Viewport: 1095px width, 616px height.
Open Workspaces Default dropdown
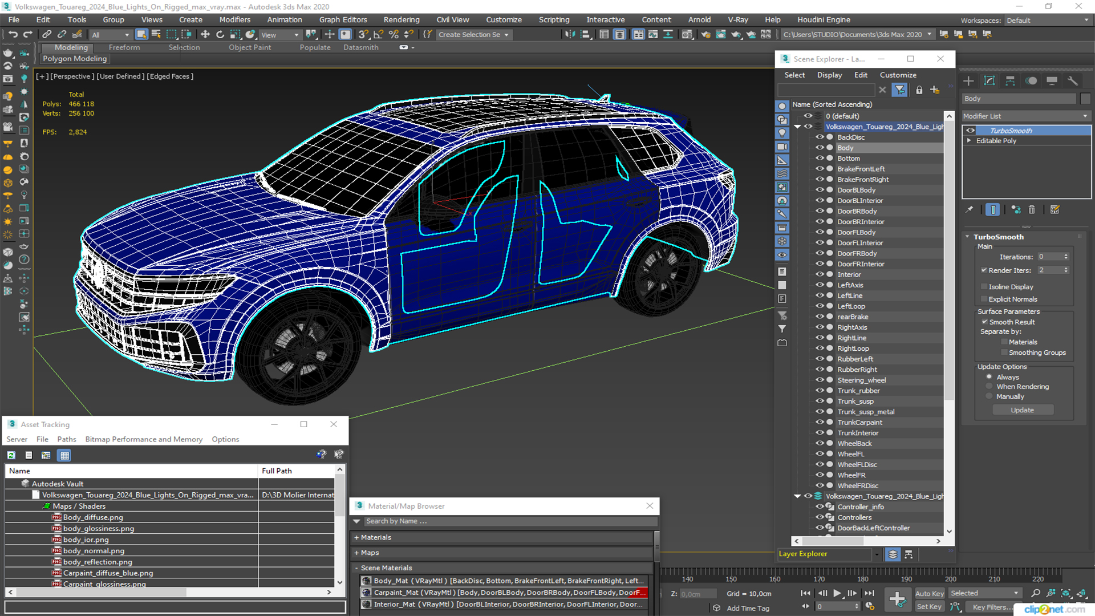pos(1047,21)
